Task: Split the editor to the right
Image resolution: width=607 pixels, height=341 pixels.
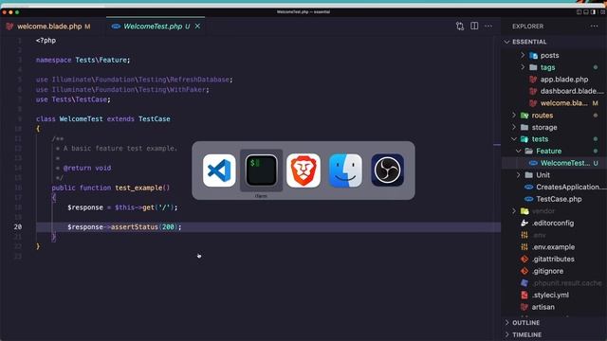Action: coord(474,26)
